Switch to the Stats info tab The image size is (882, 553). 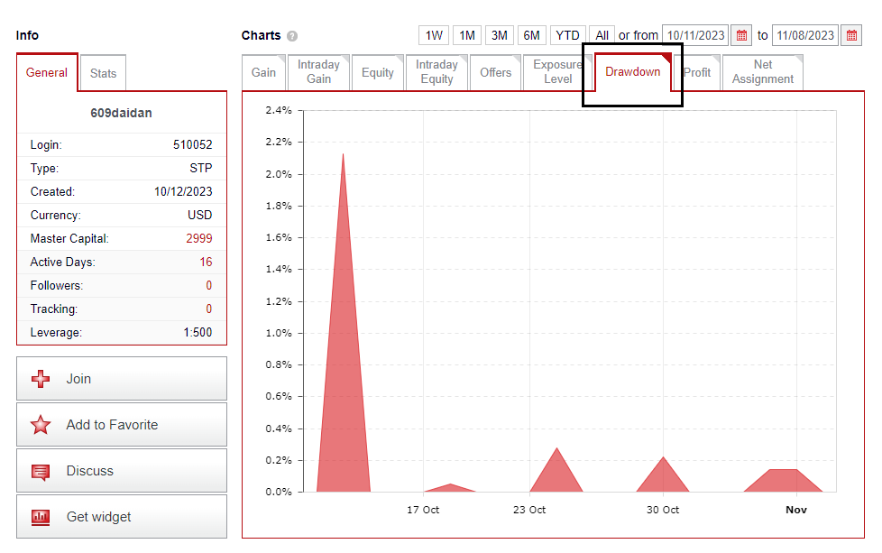point(103,73)
